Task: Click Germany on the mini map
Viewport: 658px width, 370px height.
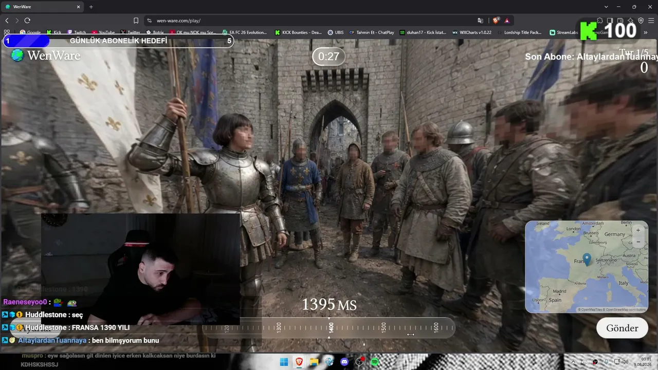Action: point(614,234)
